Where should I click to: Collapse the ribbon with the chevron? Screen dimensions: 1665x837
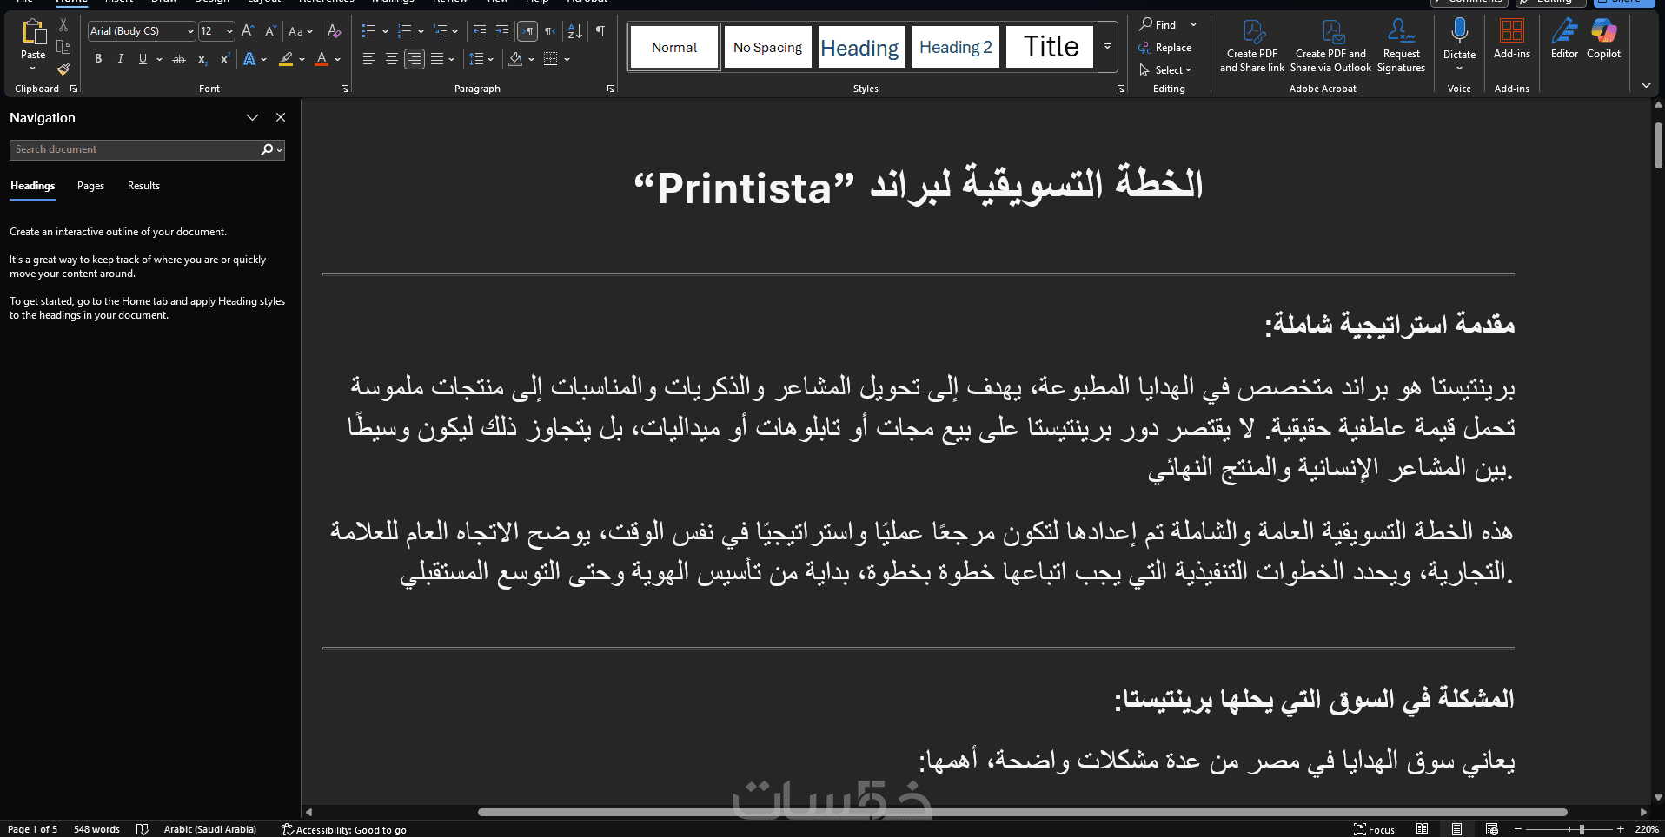pyautogui.click(x=1646, y=85)
